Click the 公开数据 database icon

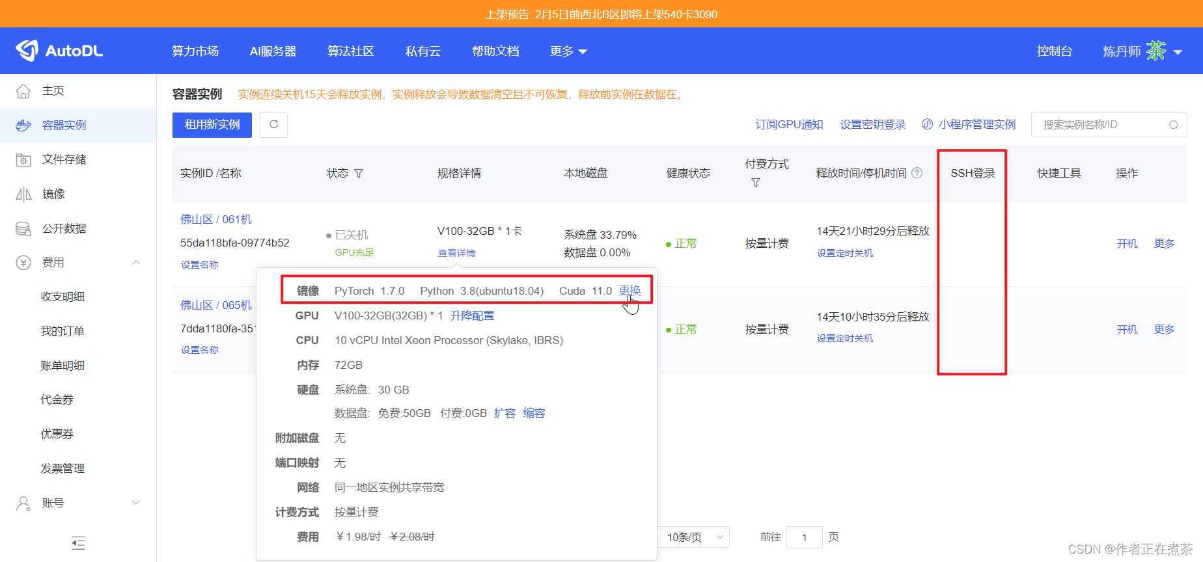coord(23,229)
